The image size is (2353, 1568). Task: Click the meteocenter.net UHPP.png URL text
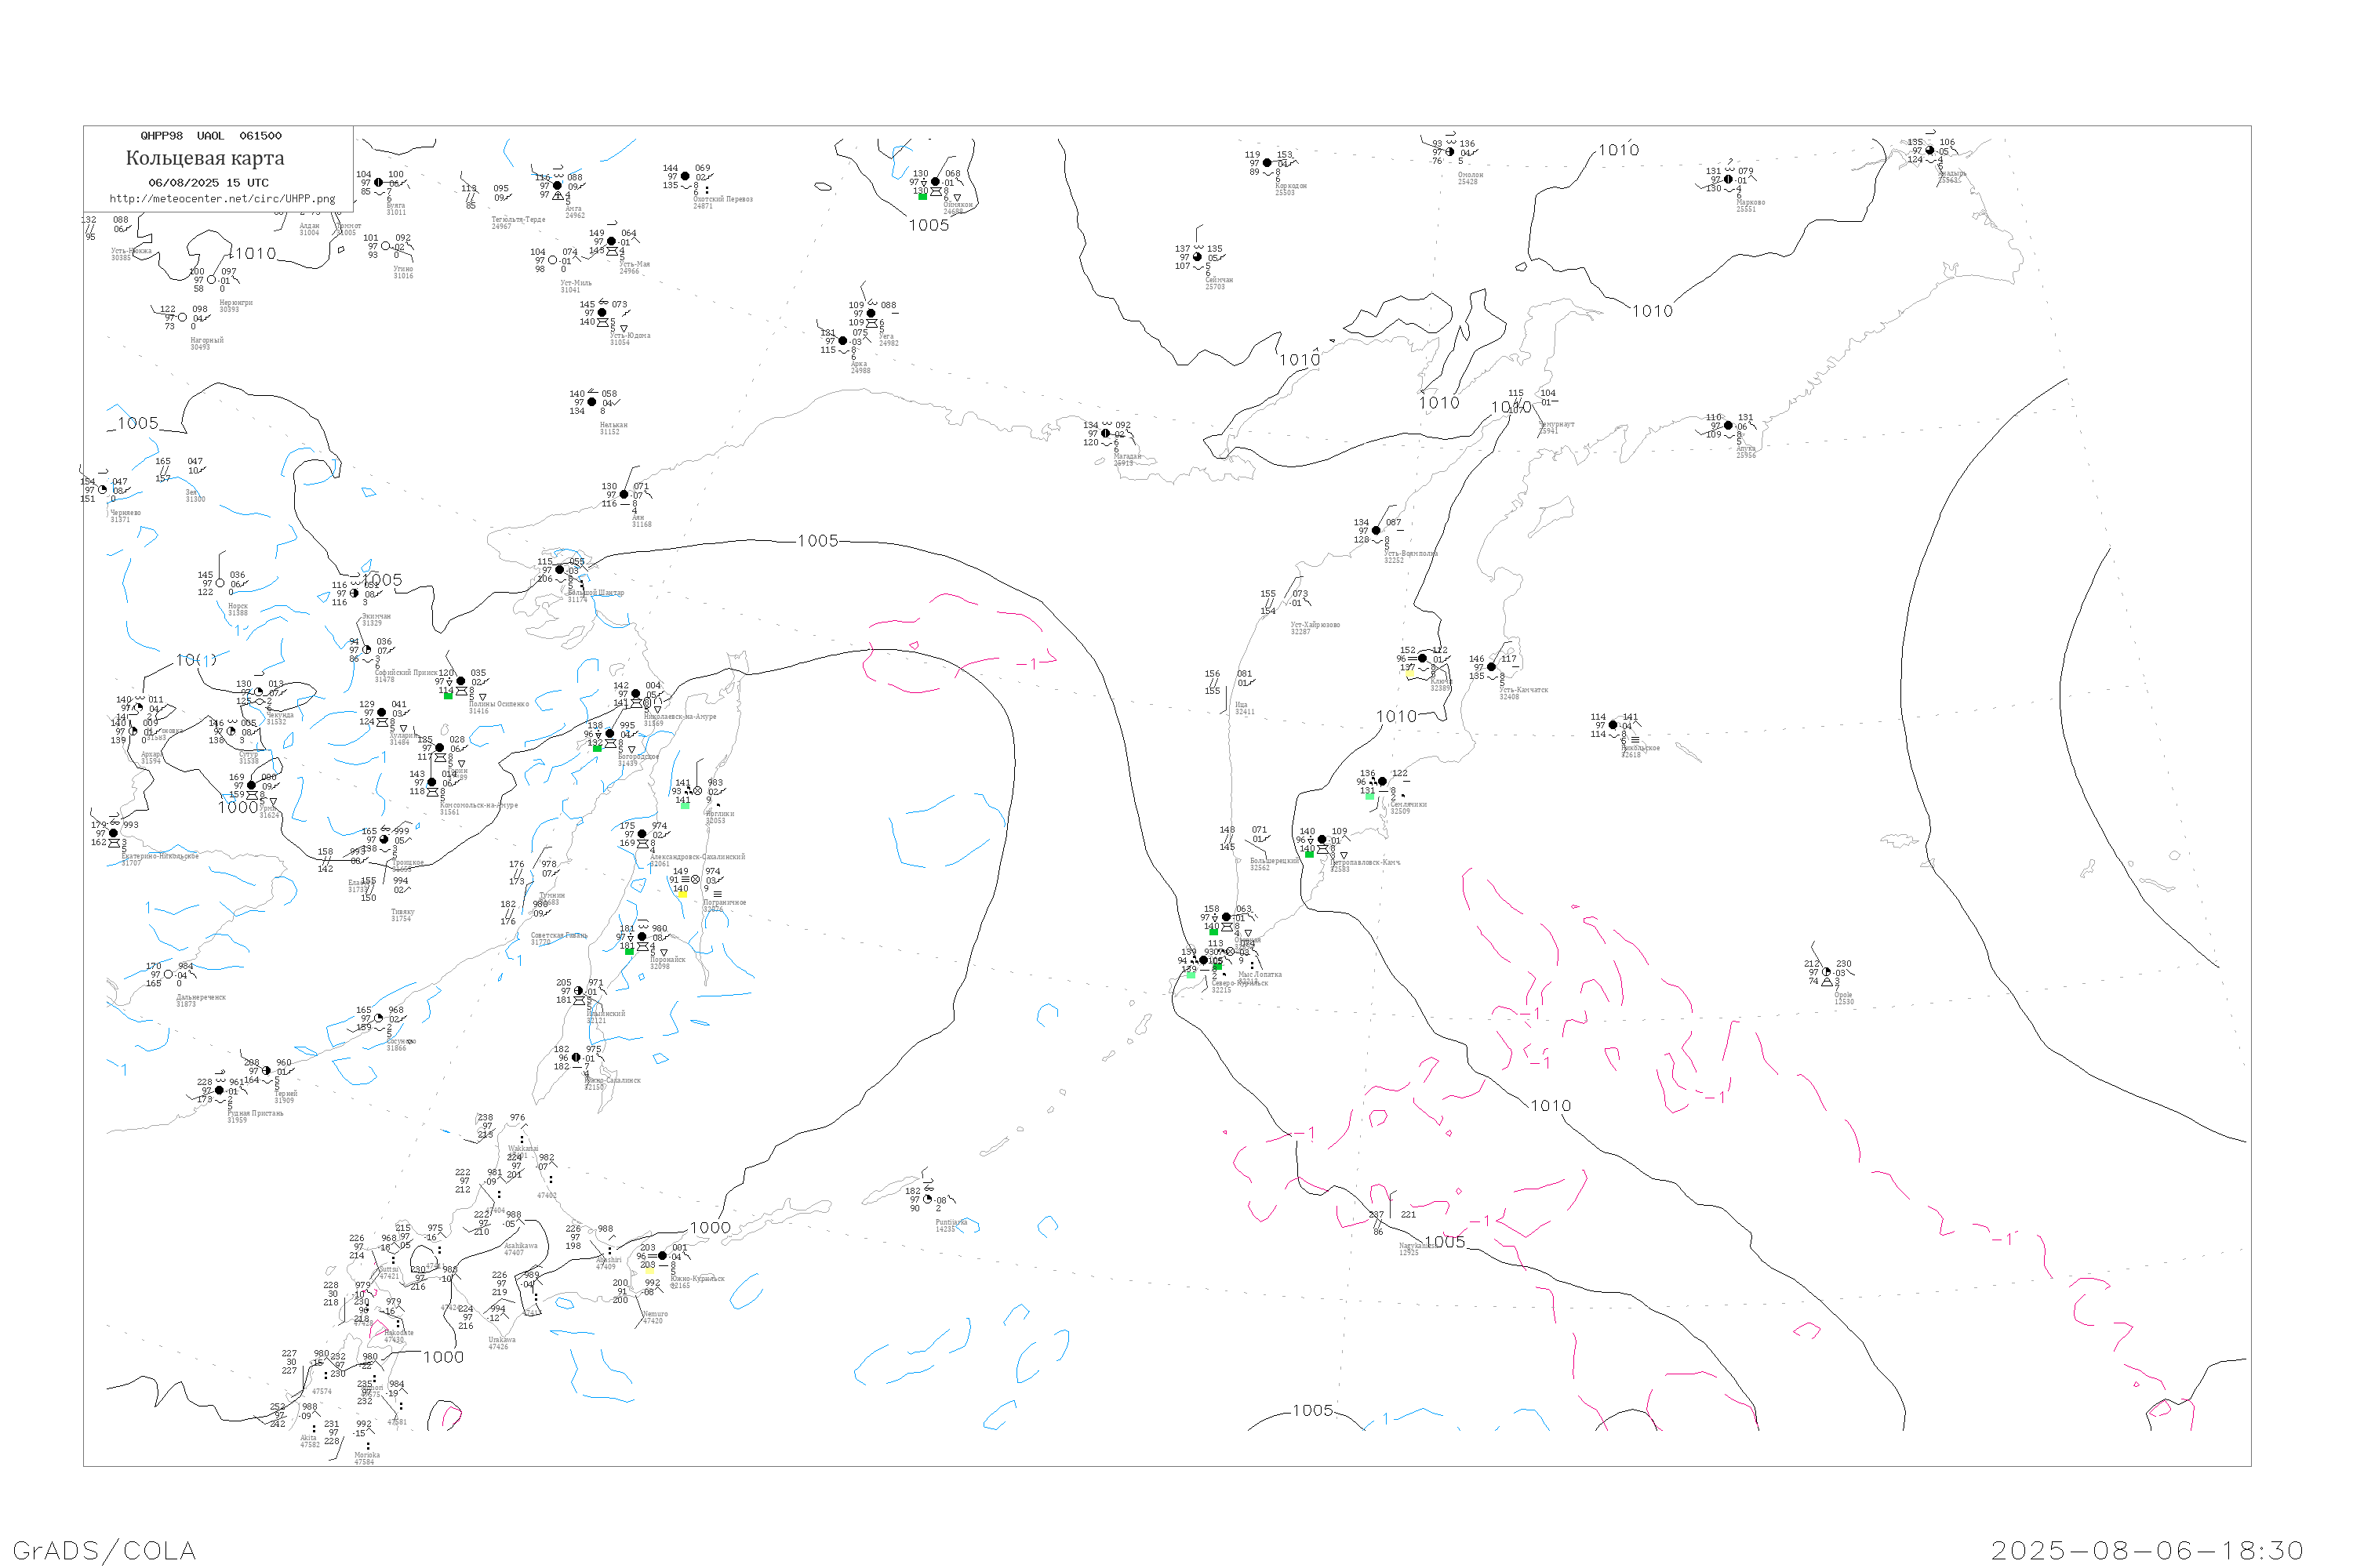(x=222, y=199)
